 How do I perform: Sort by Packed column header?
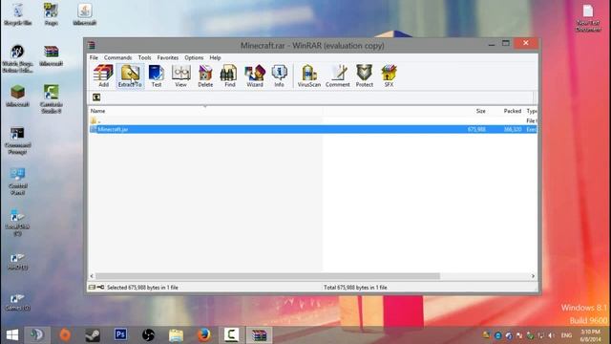513,111
